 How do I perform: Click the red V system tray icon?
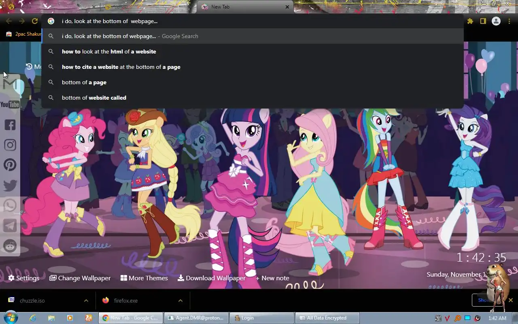pyautogui.click(x=447, y=318)
